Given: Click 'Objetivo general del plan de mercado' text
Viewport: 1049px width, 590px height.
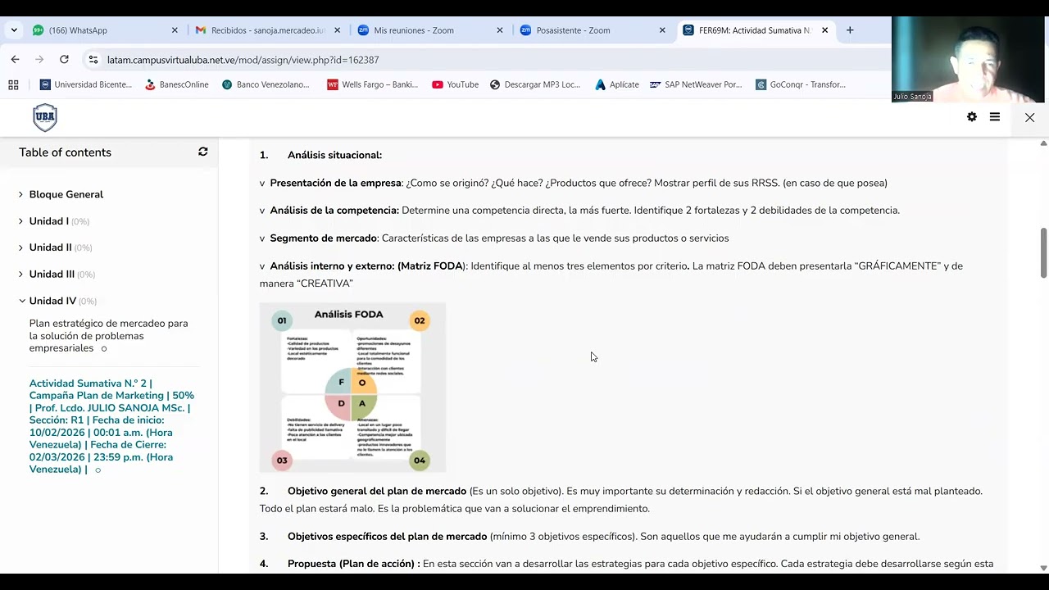Looking at the screenshot, I should (x=377, y=492).
